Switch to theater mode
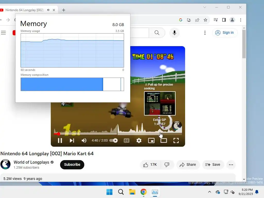The height and width of the screenshot is (198, 264). [x=164, y=141]
